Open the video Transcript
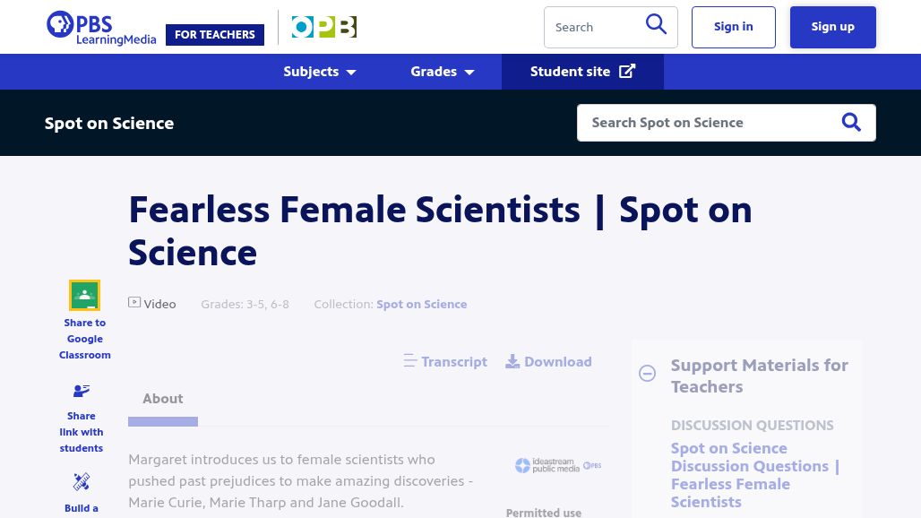 coord(445,361)
